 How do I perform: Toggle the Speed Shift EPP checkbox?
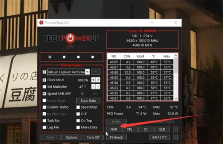[x=44, y=94]
